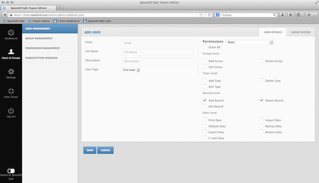Open the Help Center icon
This screenshot has width=319, height=183.
11,91
